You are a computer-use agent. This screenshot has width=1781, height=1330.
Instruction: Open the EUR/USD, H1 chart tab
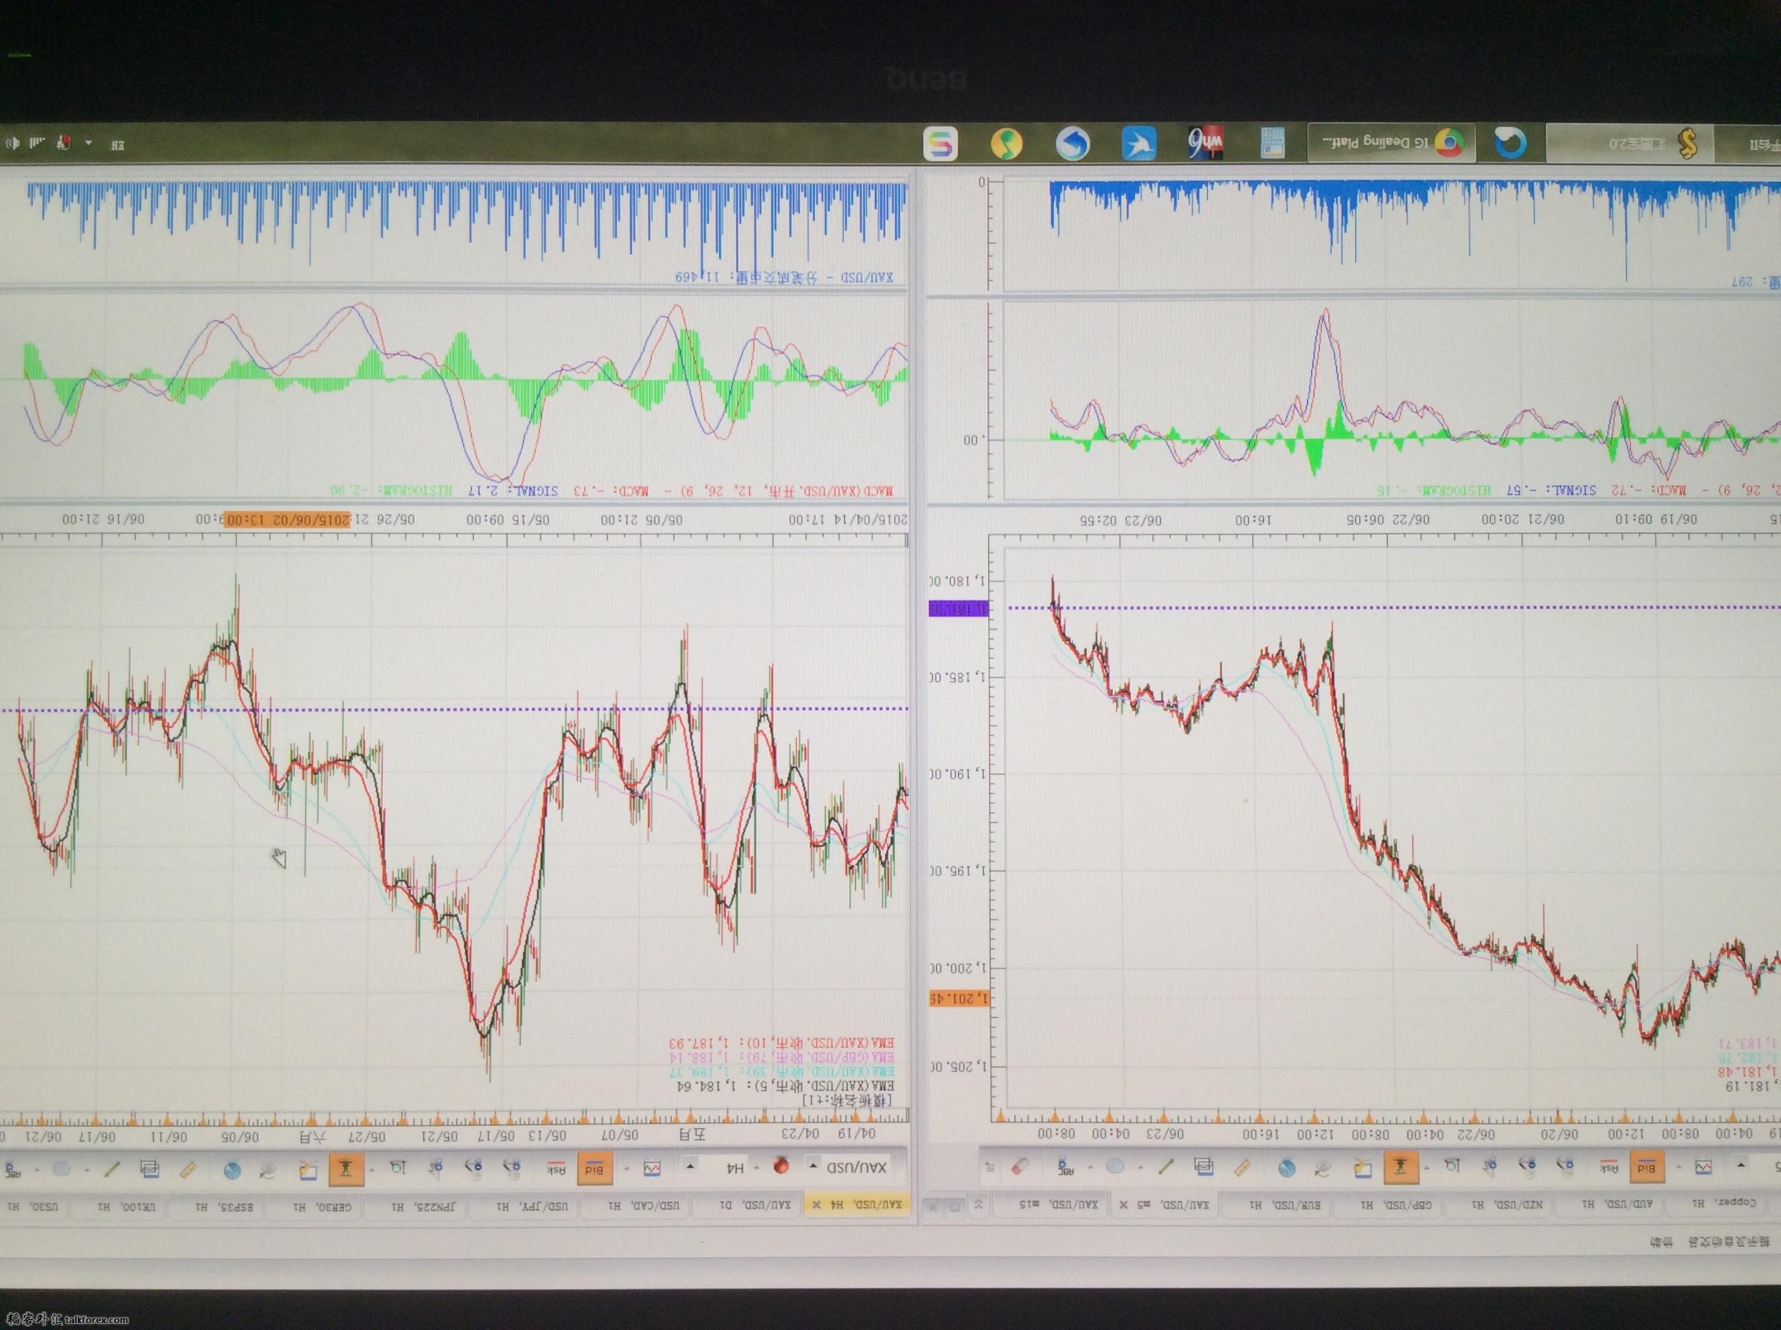coord(1275,1204)
